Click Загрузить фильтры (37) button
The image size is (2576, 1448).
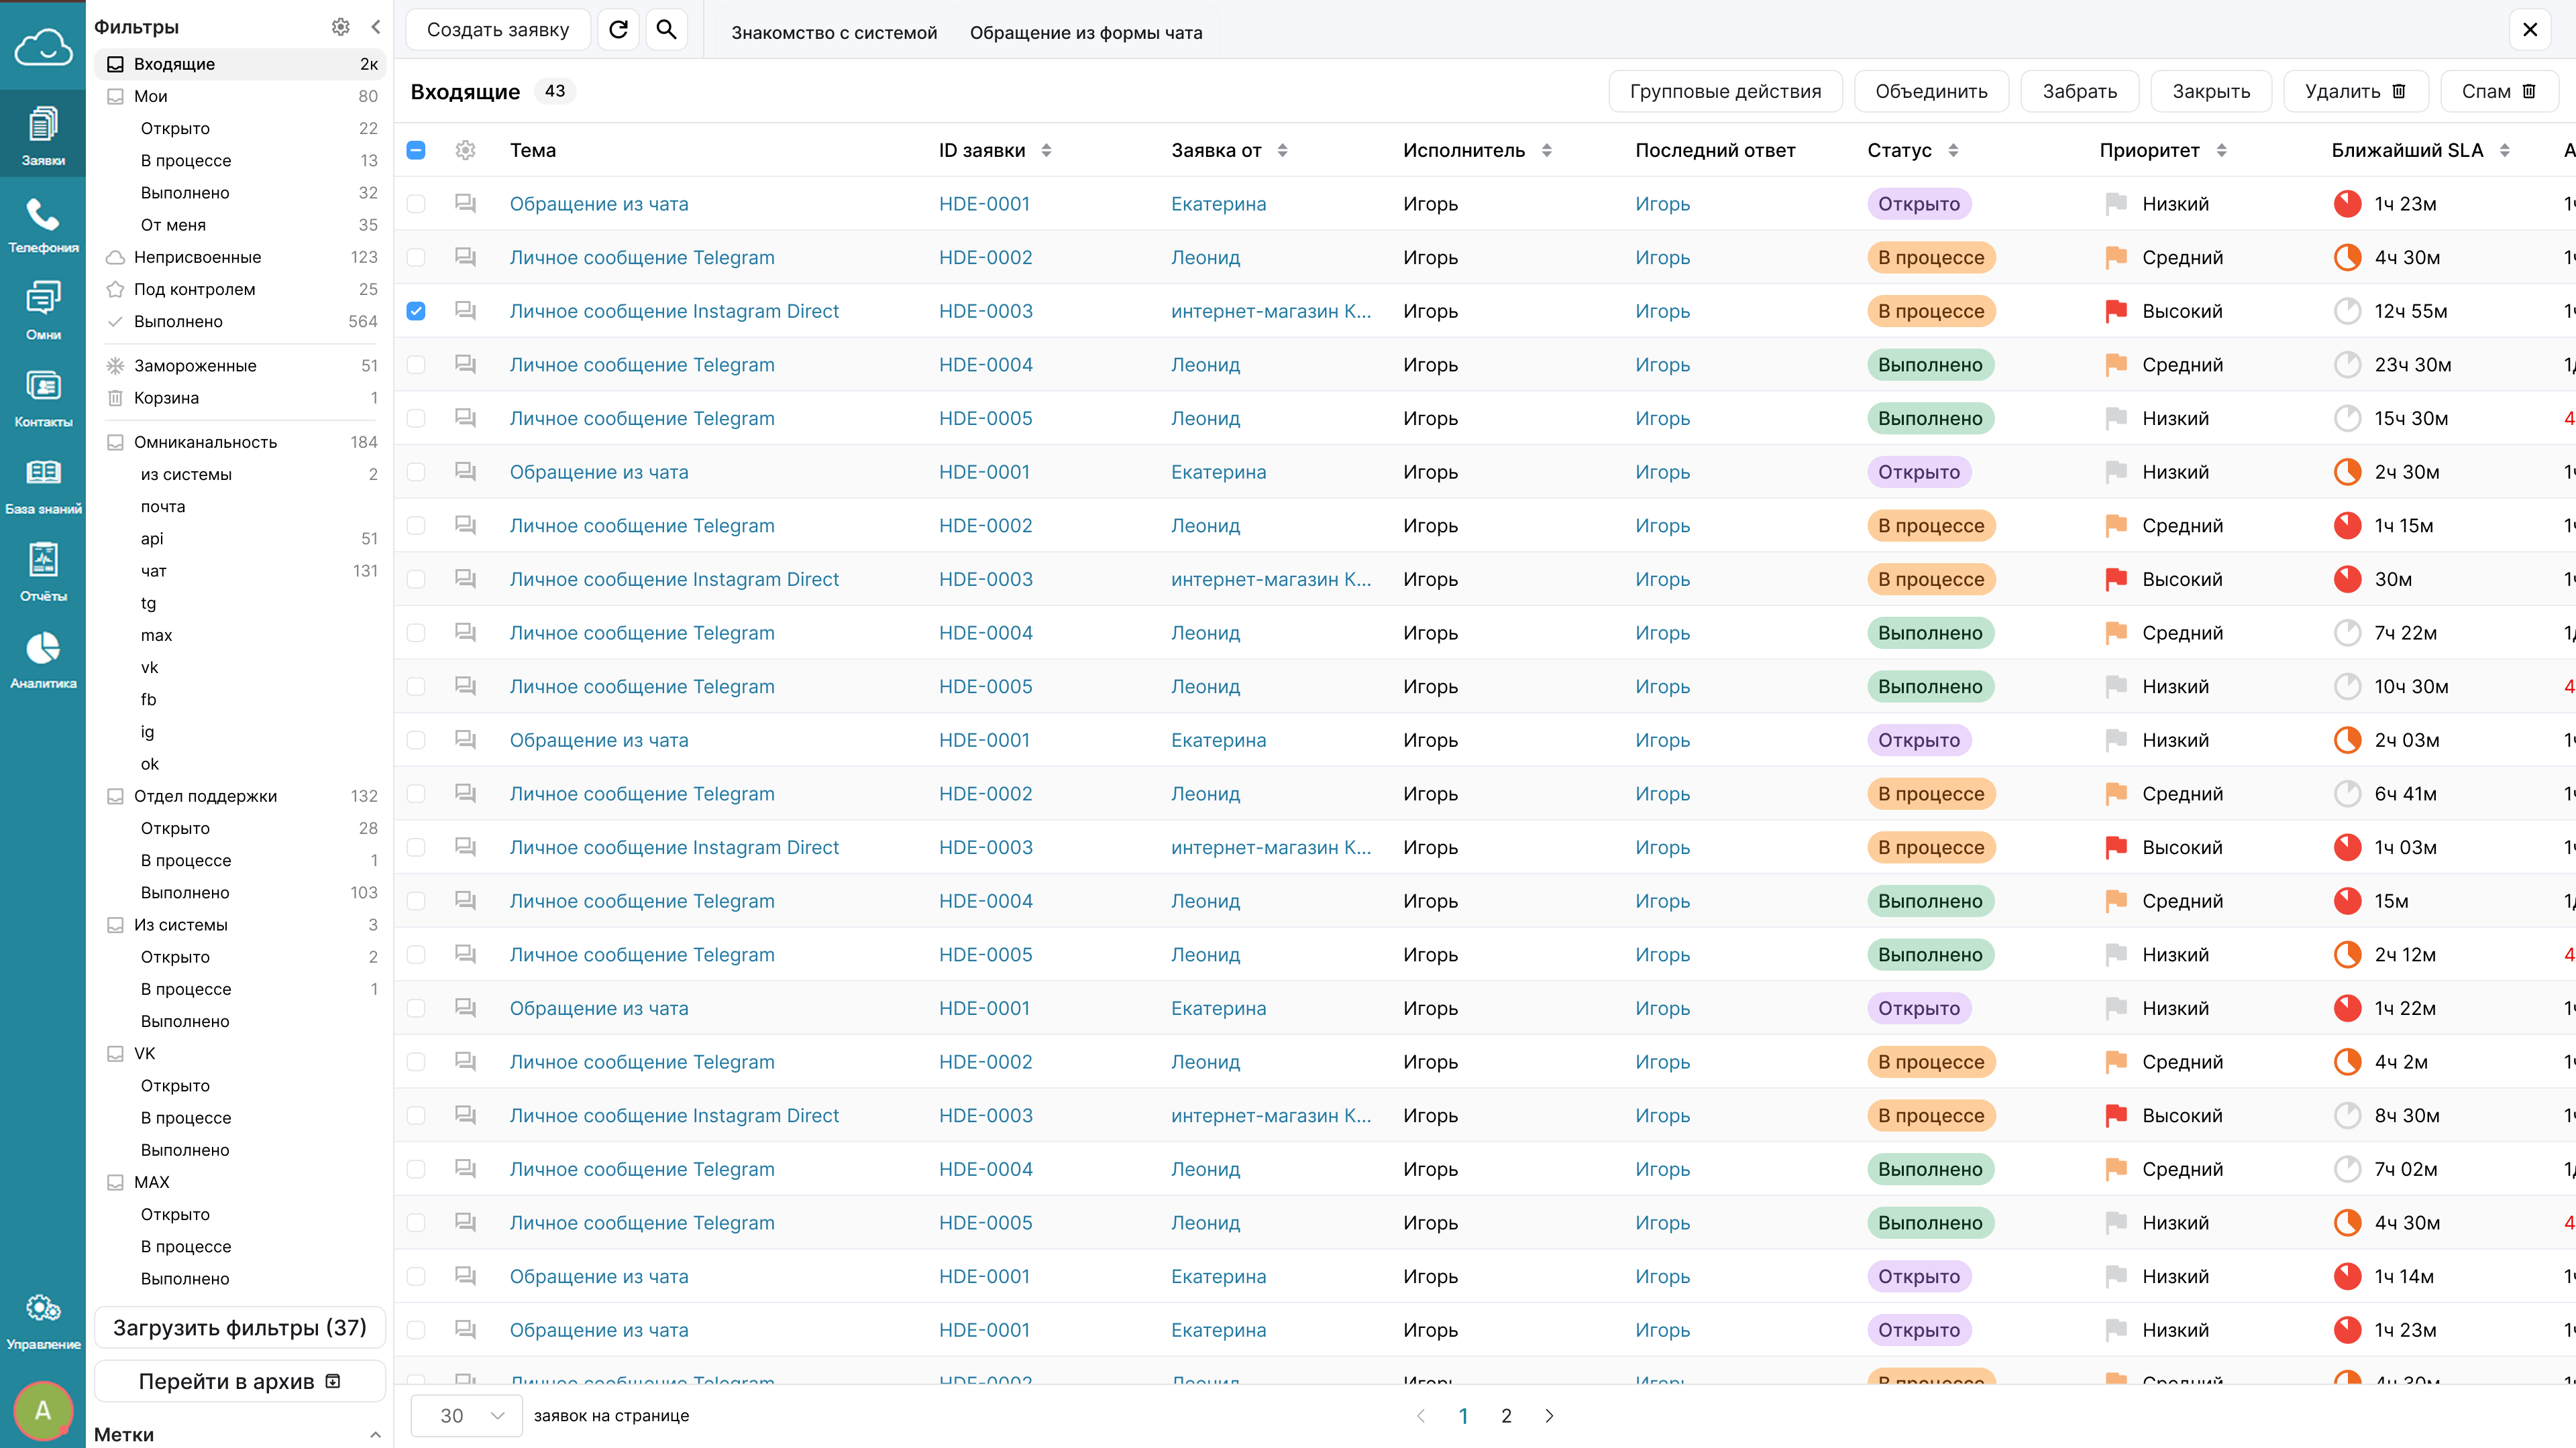(x=240, y=1327)
